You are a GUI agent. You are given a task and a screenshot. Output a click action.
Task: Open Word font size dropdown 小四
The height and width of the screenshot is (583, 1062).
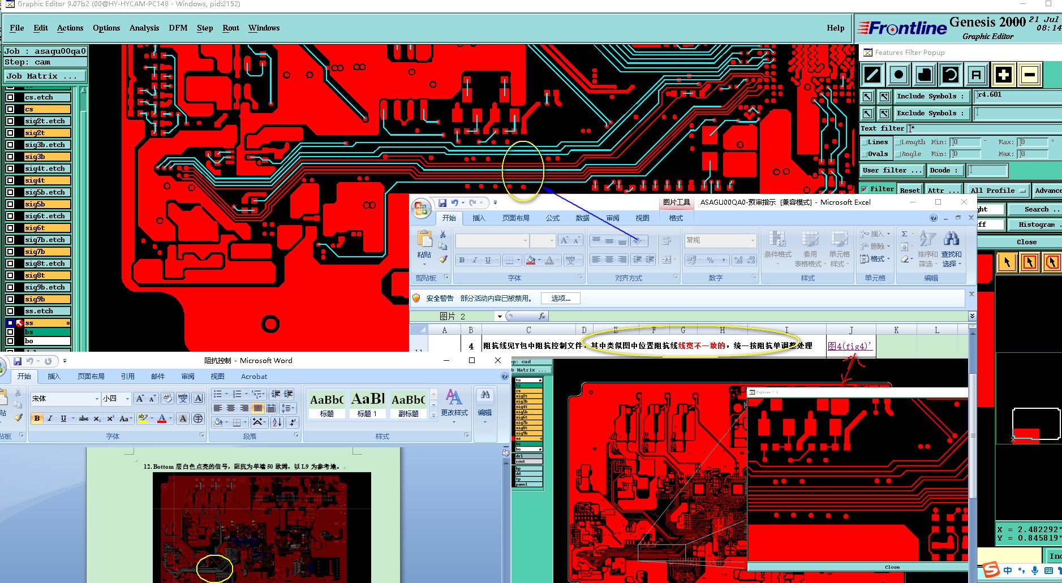click(x=127, y=399)
